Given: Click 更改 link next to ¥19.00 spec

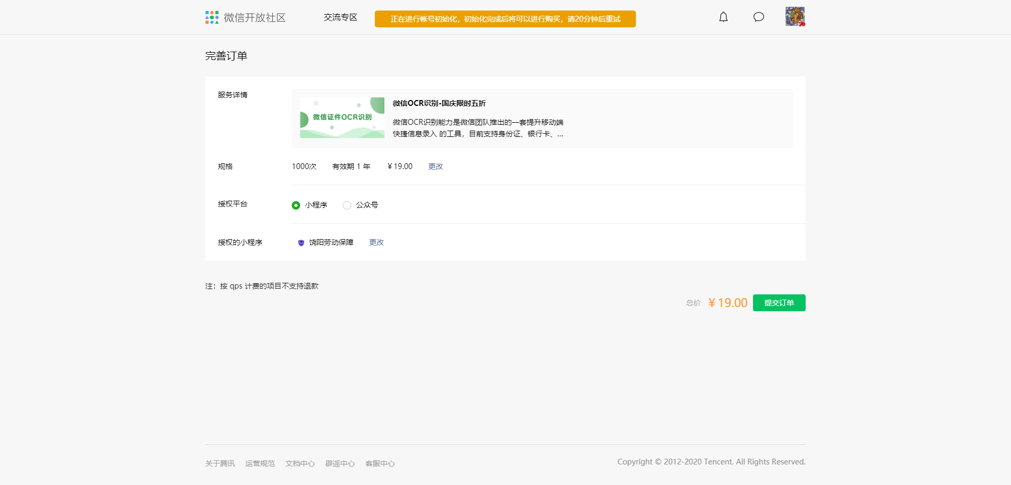Looking at the screenshot, I should [435, 166].
